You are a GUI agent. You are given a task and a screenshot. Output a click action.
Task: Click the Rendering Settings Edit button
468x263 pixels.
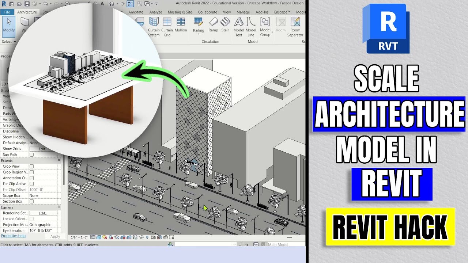click(x=43, y=213)
